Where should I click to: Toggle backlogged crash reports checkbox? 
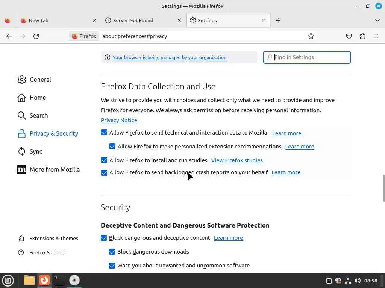(104, 173)
